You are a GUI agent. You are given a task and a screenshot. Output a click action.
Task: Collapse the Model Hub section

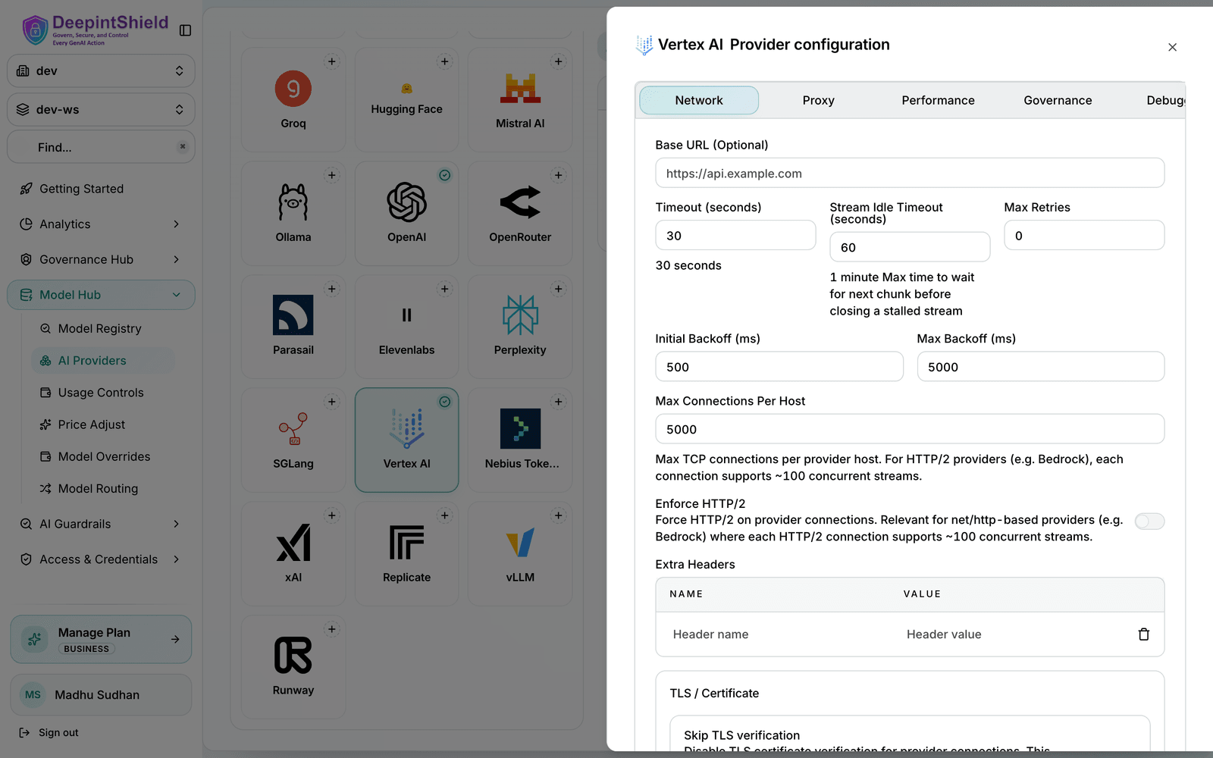point(101,295)
